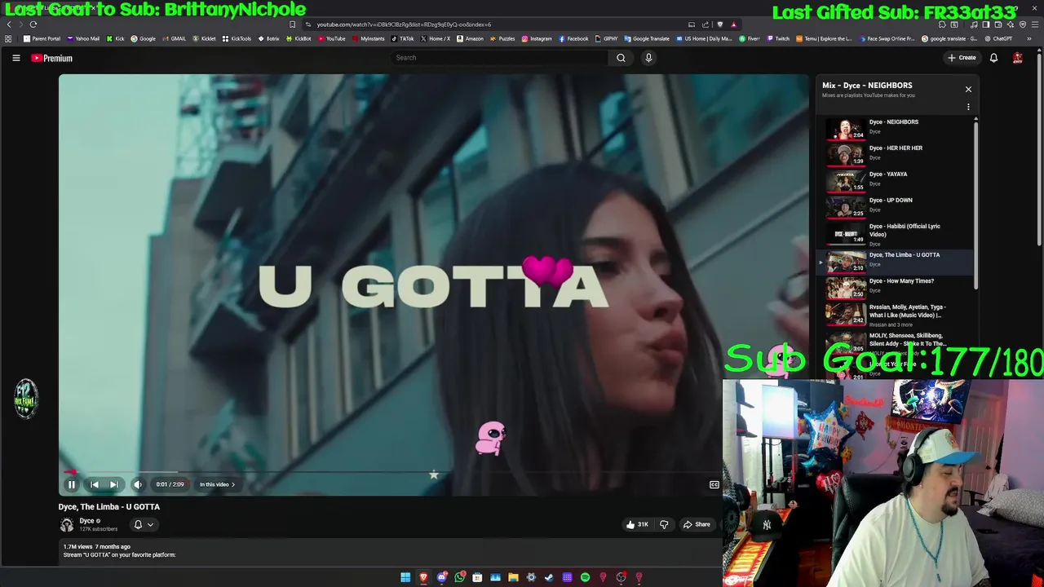The width and height of the screenshot is (1044, 587).
Task: Open the Windows Start menu
Action: point(405,577)
